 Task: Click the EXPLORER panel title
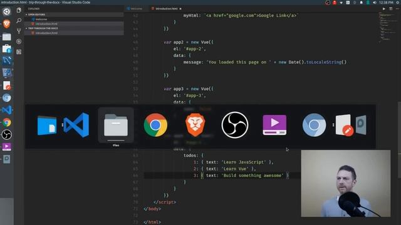[34, 9]
